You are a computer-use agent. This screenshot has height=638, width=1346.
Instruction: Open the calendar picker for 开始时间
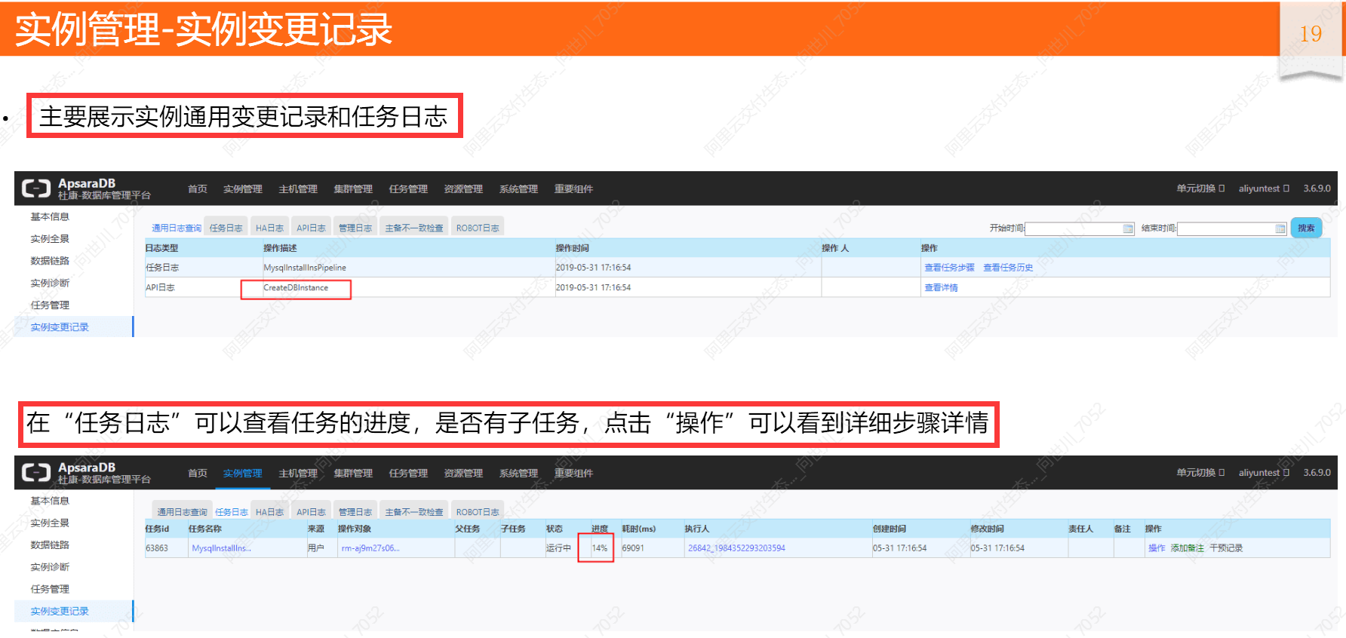[x=1128, y=229]
